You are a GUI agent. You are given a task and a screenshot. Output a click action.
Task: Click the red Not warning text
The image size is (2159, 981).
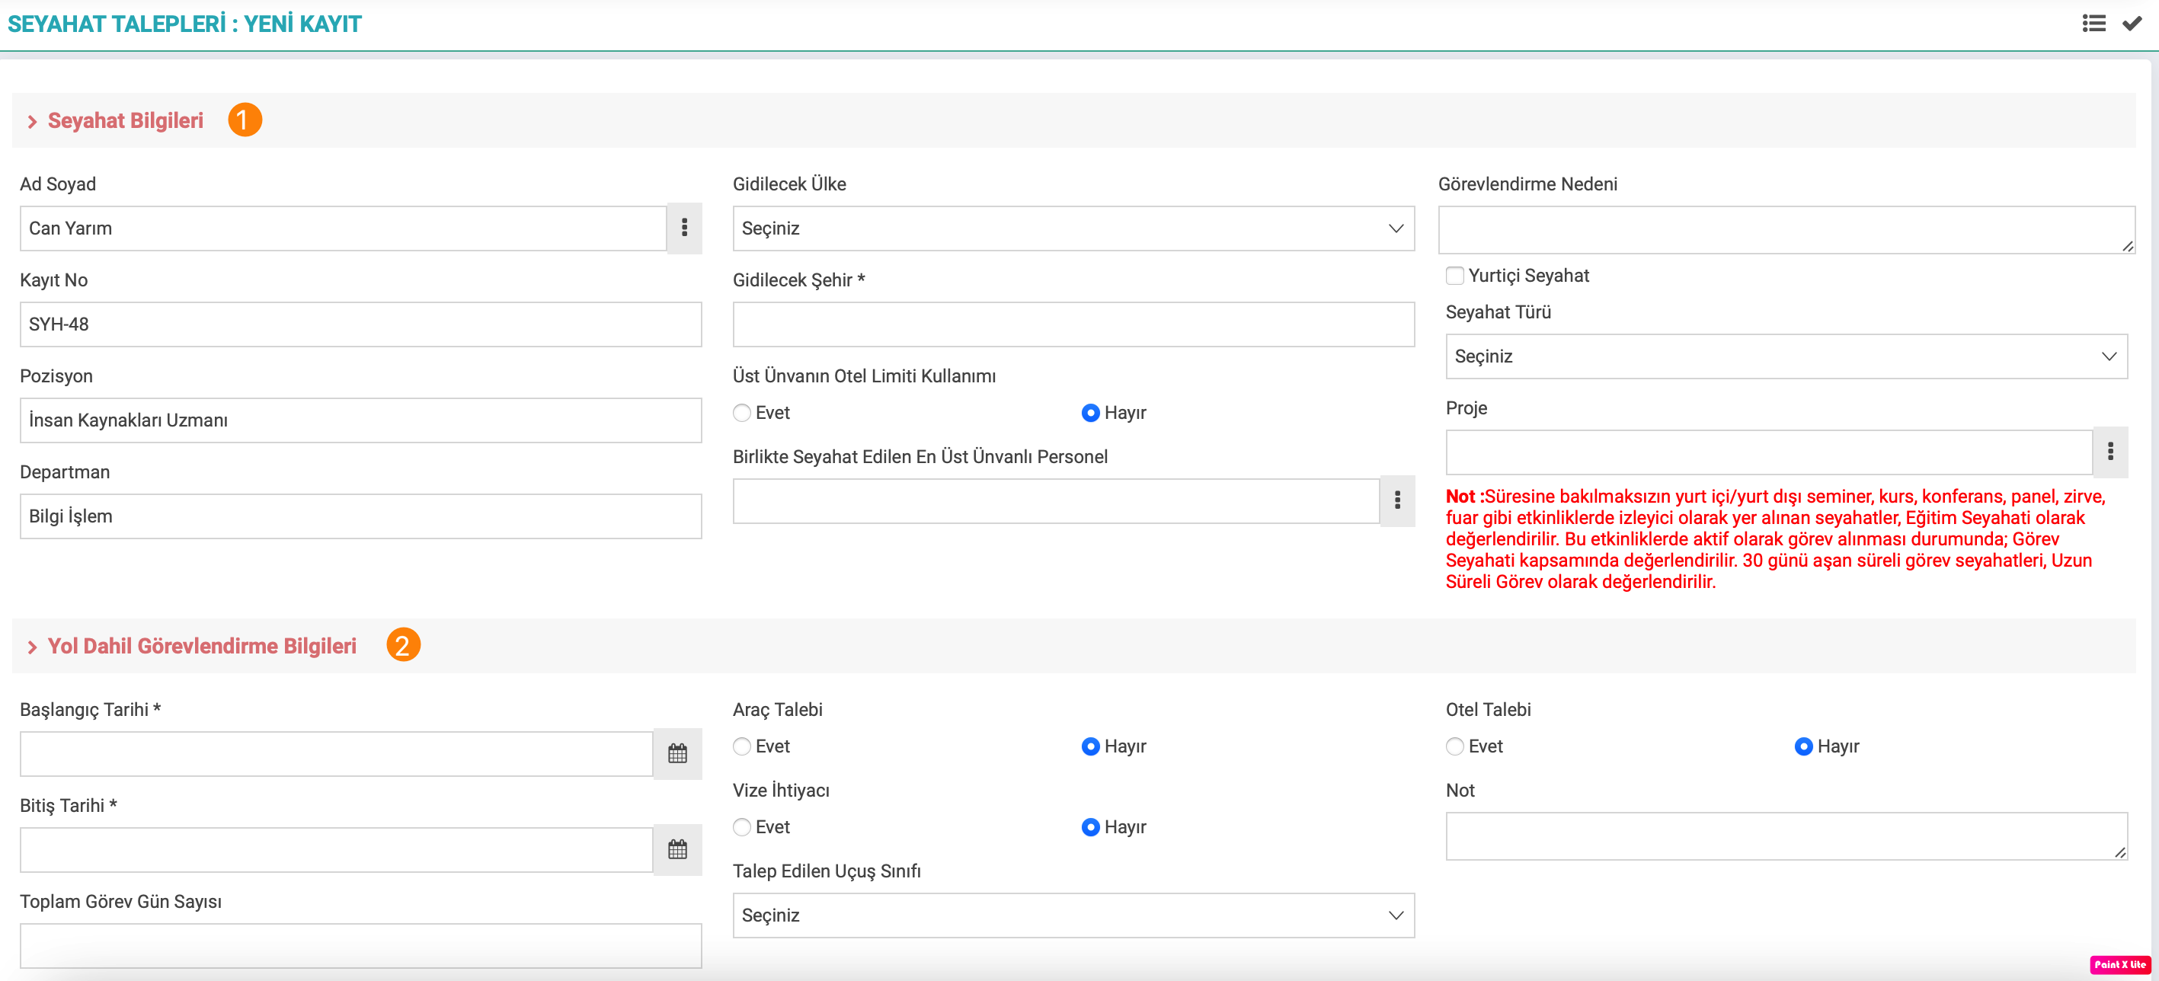pos(1776,539)
